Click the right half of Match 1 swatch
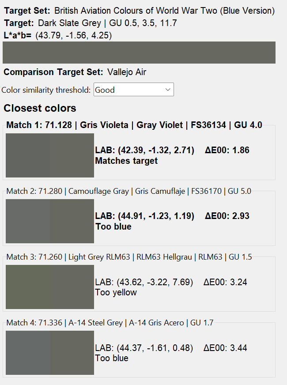 point(72,155)
